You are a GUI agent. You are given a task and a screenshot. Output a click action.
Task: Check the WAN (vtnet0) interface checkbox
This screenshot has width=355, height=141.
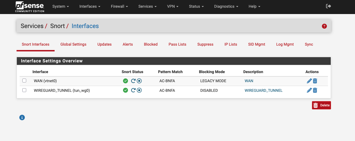click(24, 81)
